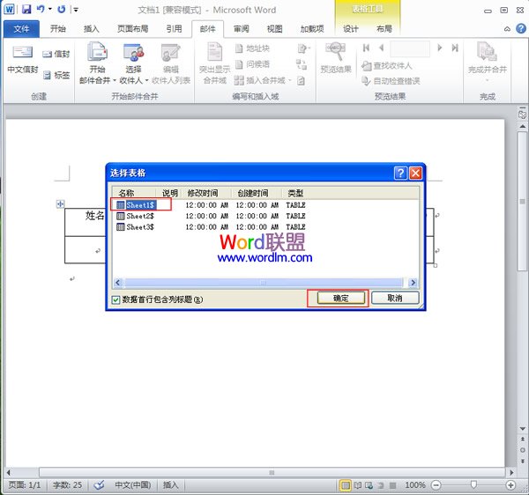Click the record number input box
The image size is (529, 495).
(x=410, y=48)
